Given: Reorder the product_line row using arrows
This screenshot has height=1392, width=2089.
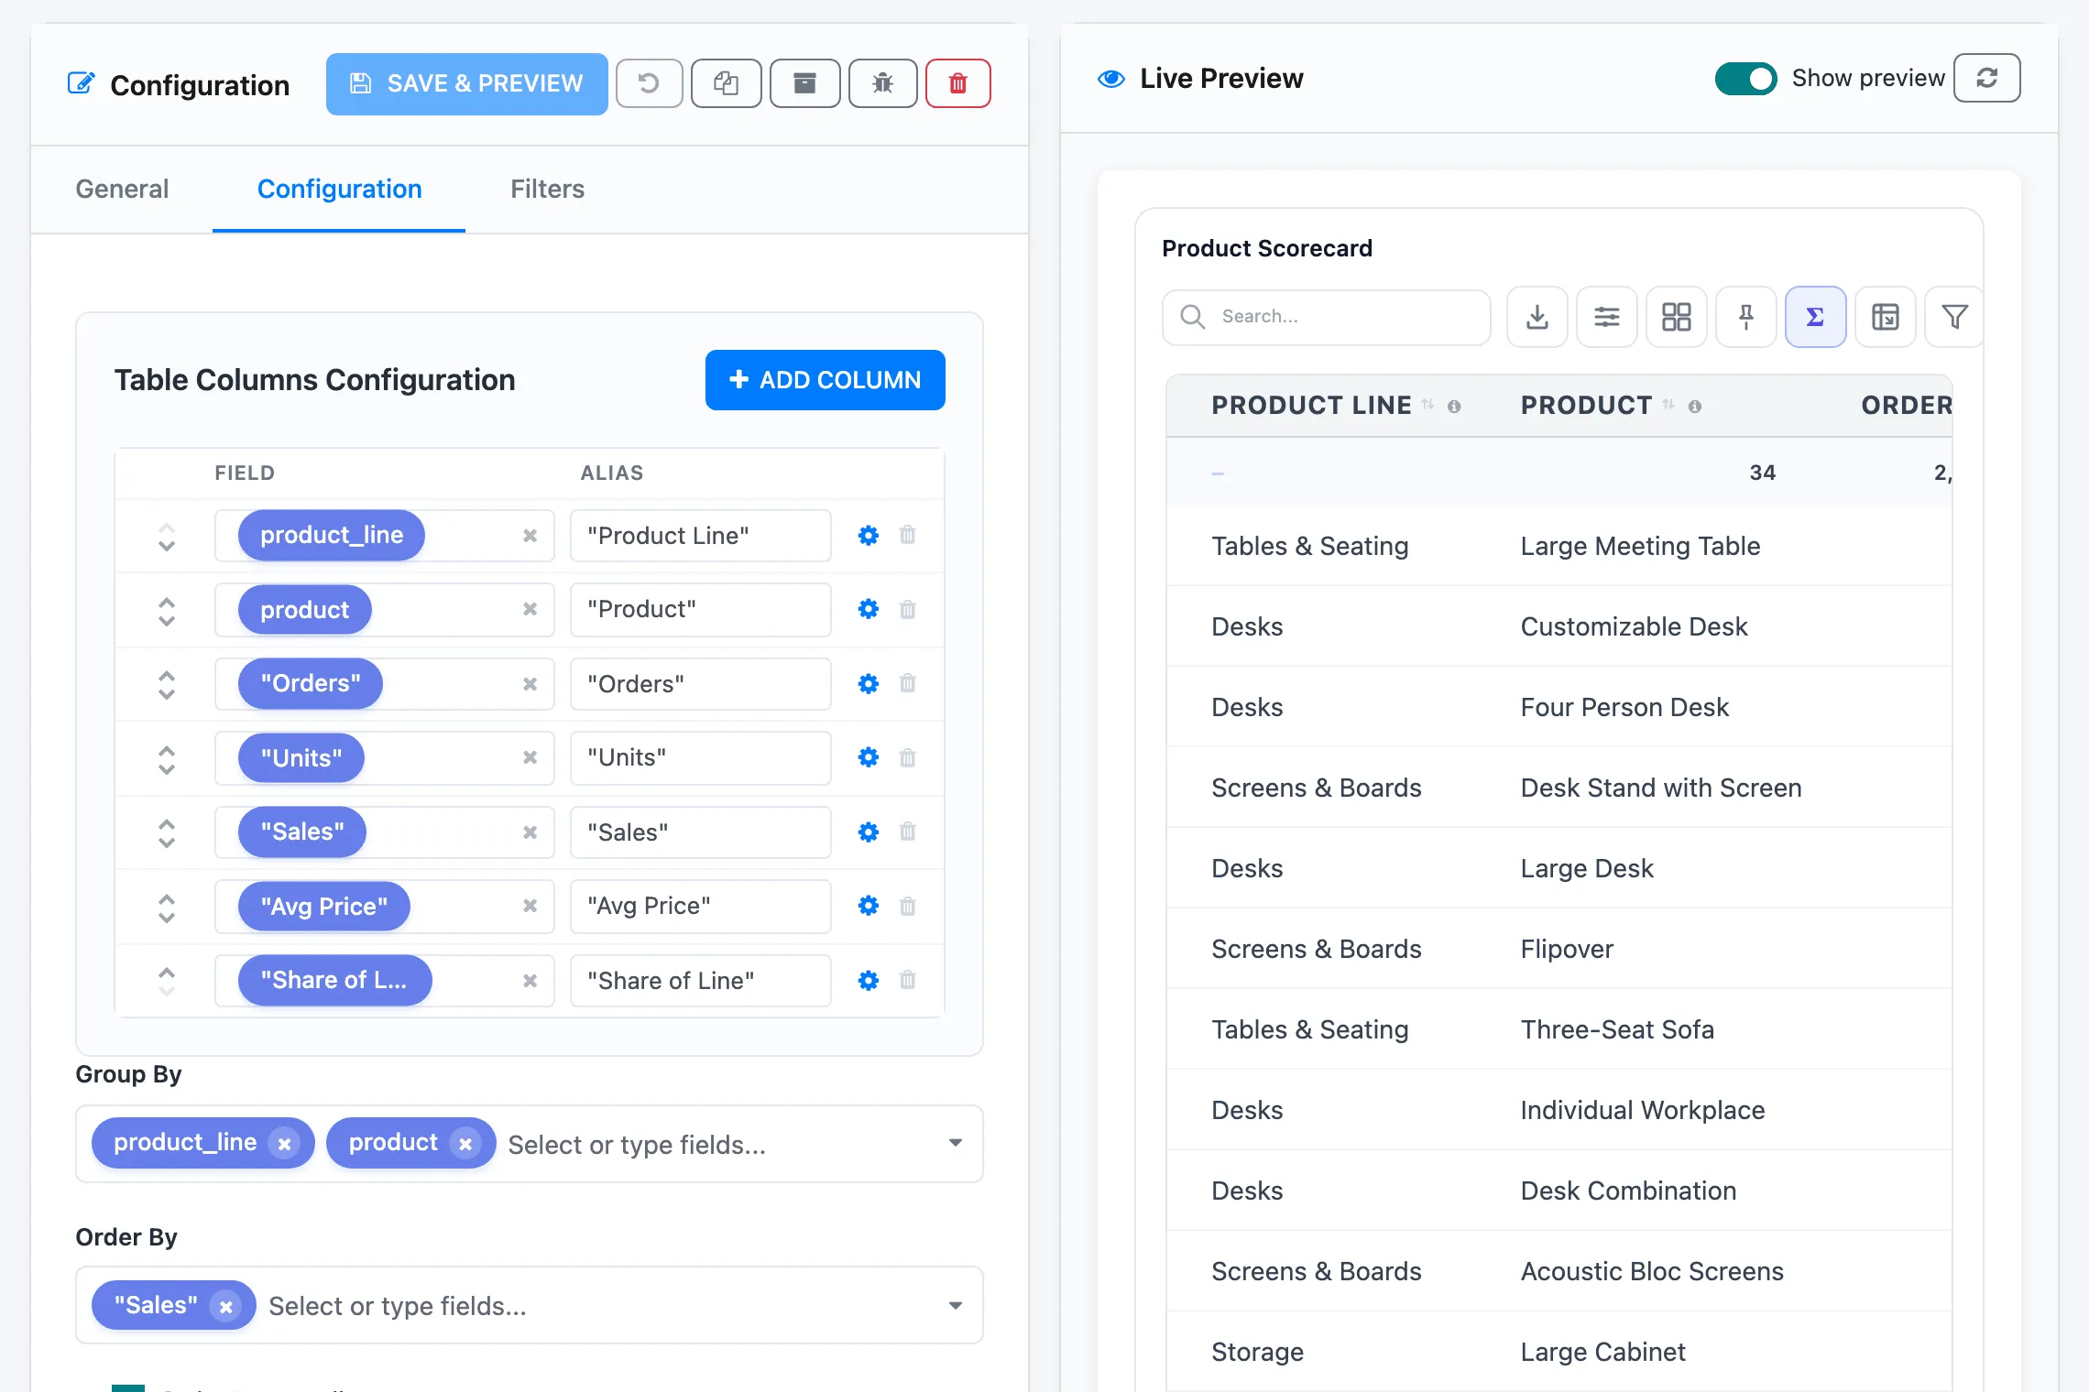Looking at the screenshot, I should click(166, 537).
